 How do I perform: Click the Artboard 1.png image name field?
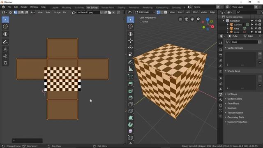[x=89, y=12]
